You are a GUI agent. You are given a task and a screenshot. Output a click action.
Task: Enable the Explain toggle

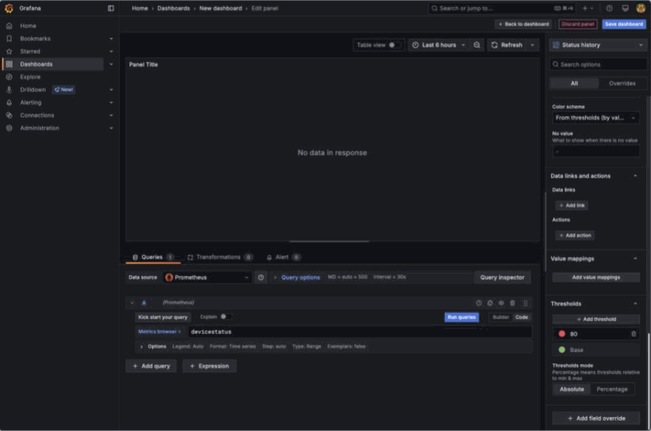(225, 317)
